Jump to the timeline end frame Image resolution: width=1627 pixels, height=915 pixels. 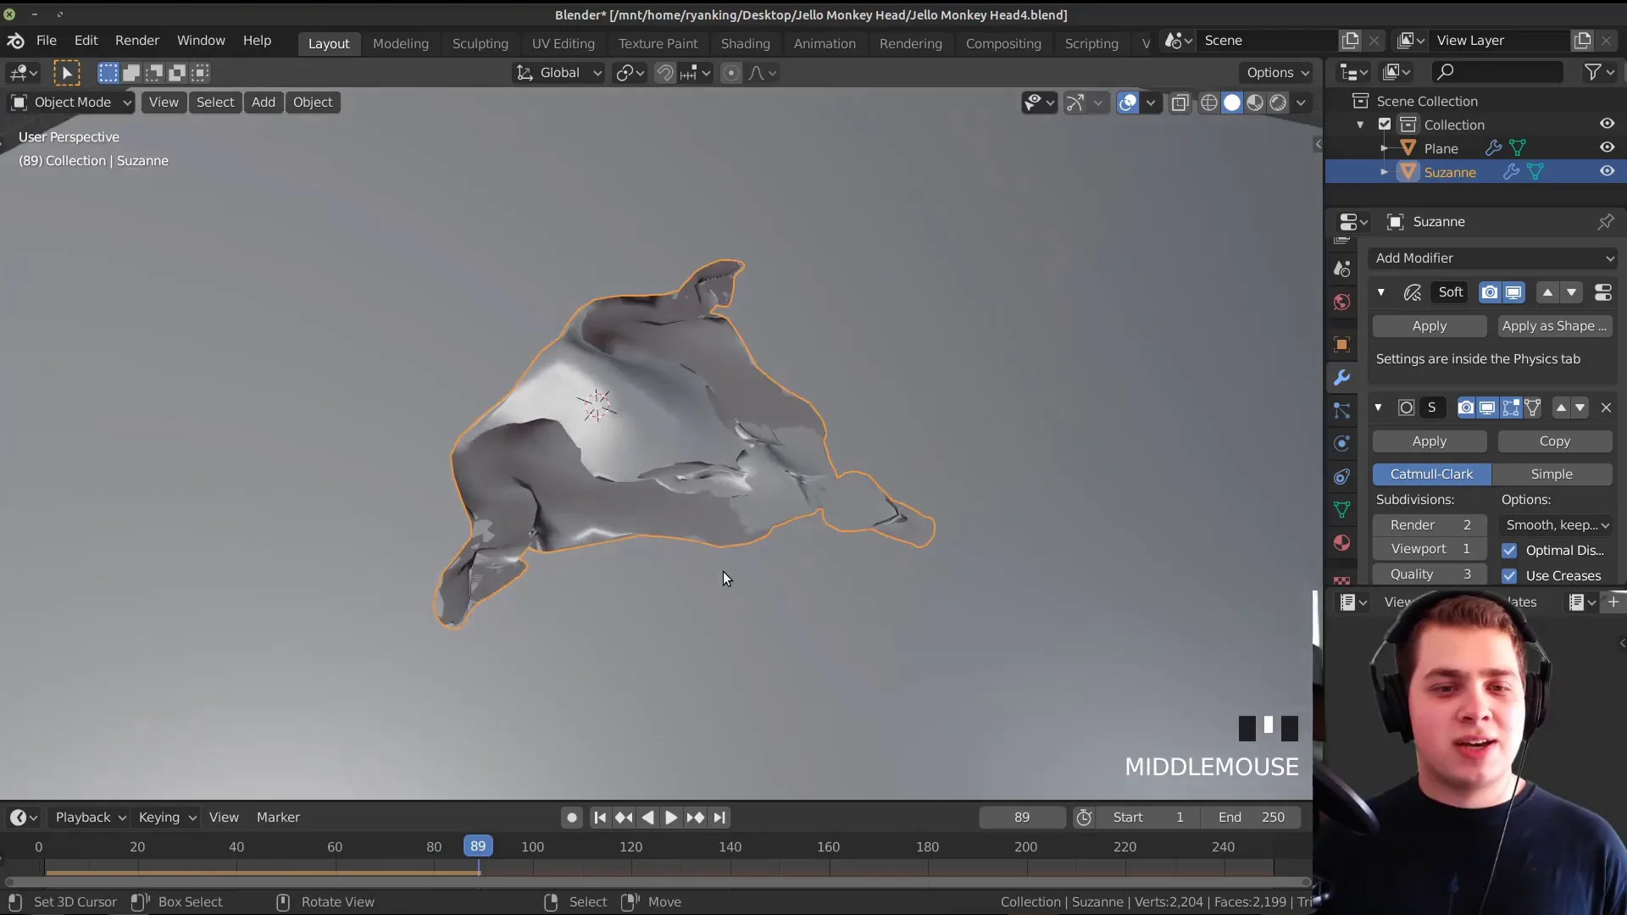(x=719, y=818)
